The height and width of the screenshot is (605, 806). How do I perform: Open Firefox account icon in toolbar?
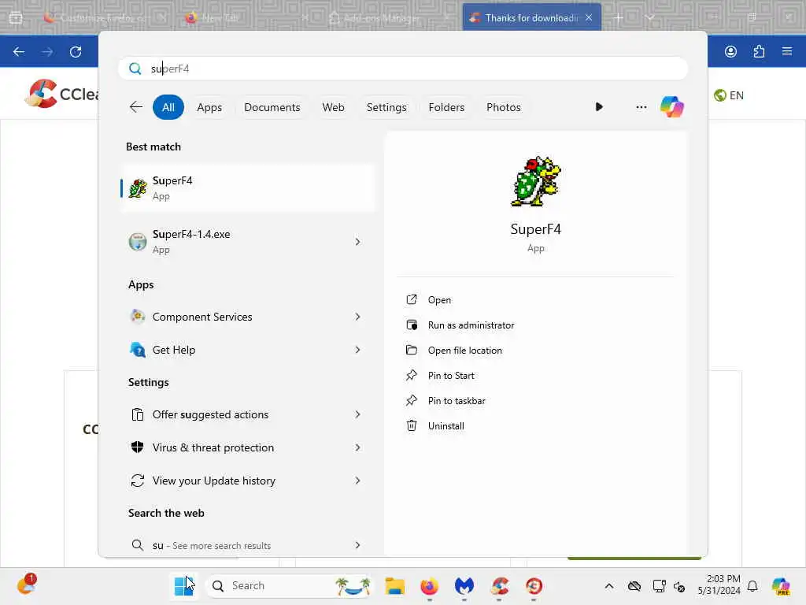click(x=730, y=51)
